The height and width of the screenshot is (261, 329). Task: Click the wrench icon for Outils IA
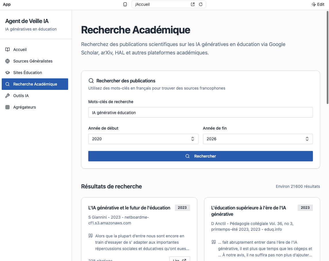coord(7,96)
